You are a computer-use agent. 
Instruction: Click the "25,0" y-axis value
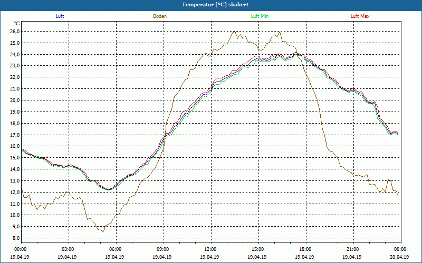(15, 43)
